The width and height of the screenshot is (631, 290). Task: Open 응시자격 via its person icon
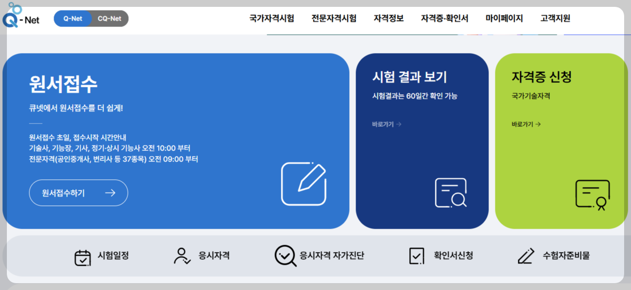(x=182, y=256)
